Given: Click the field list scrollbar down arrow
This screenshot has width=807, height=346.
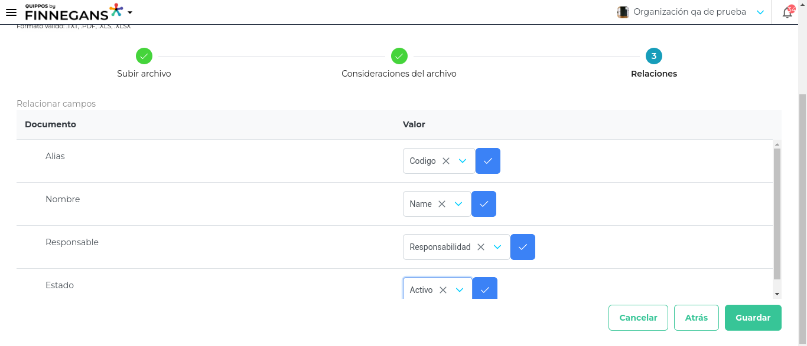Looking at the screenshot, I should pos(777,294).
